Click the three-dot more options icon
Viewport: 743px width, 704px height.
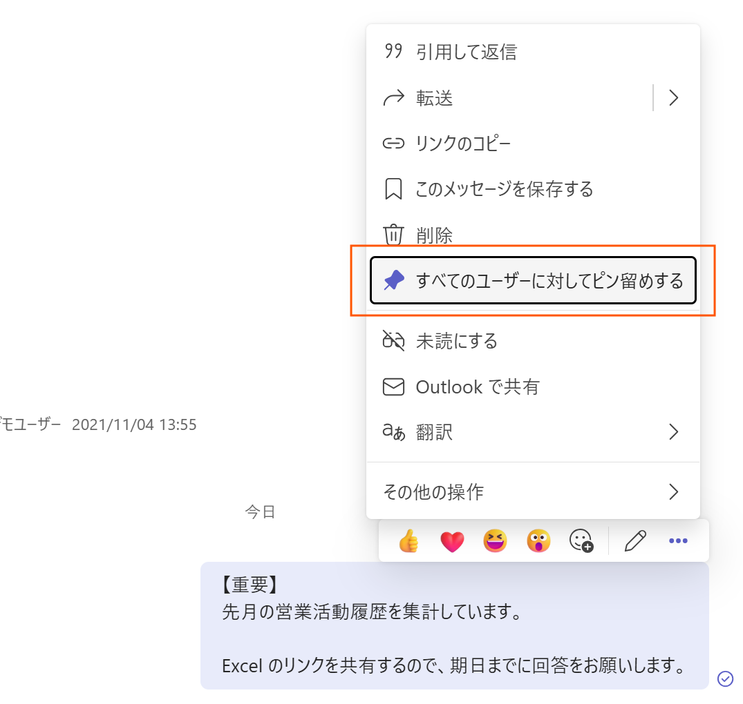(x=678, y=542)
